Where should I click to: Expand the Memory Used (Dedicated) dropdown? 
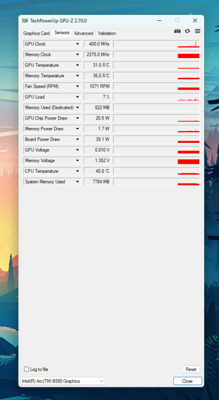[77, 108]
